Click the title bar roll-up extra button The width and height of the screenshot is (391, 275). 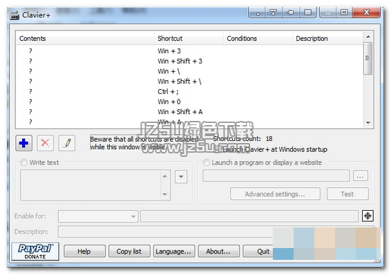coord(274,12)
